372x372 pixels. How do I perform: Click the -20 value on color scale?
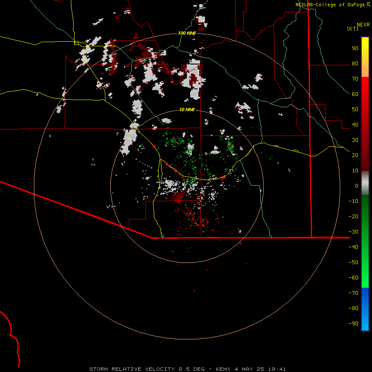(353, 216)
